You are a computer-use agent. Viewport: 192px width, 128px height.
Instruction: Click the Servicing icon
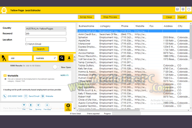click(38, 105)
